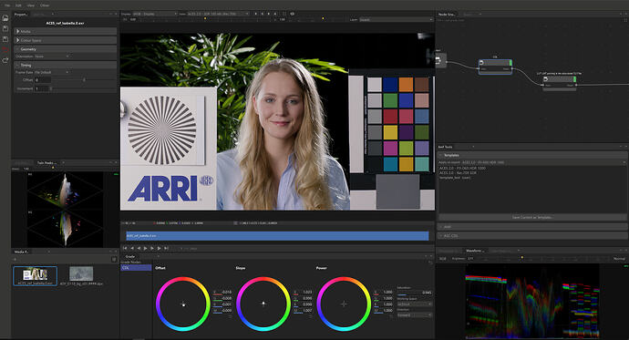
Task: Click inside the Power color wheel
Action: (344, 304)
